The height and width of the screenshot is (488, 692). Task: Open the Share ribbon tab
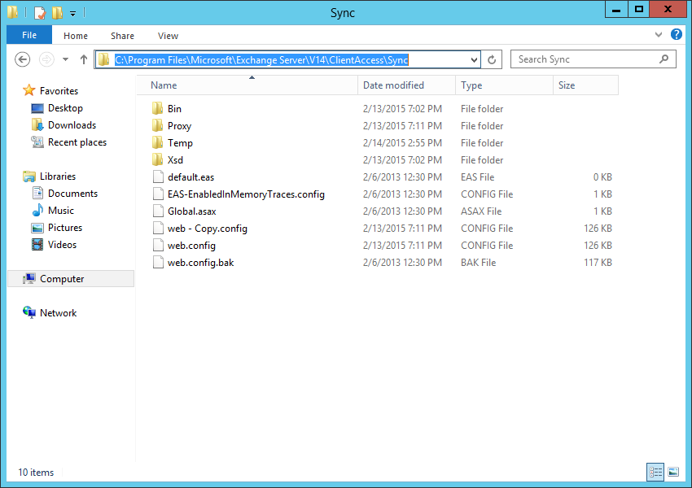click(x=123, y=36)
